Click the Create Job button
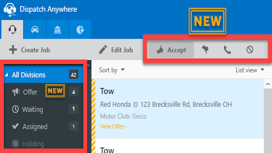This screenshot has height=153, width=272. point(30,50)
